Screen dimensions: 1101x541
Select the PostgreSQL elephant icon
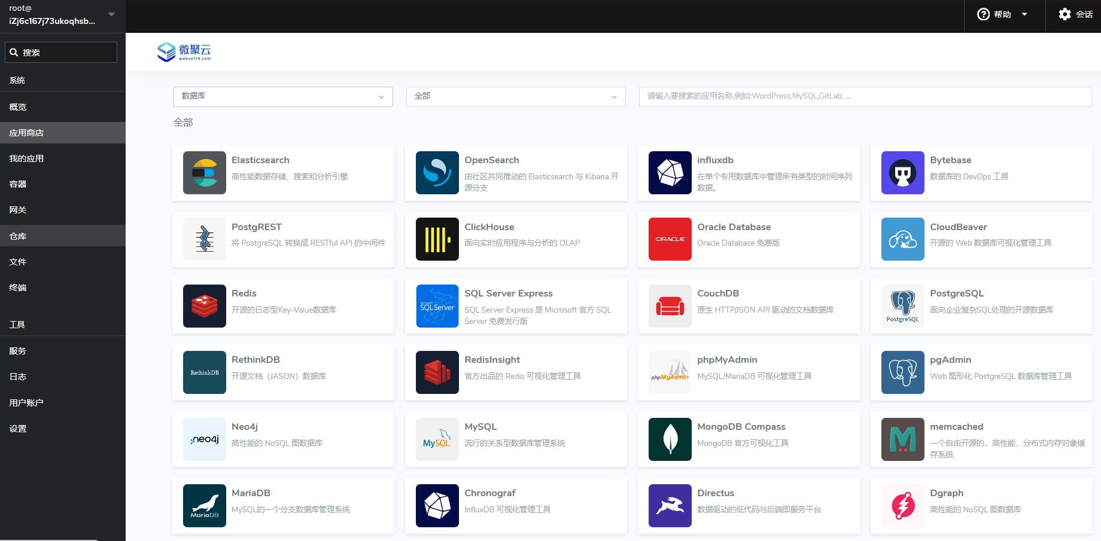(902, 306)
